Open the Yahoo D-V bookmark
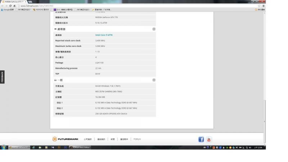Viewport: 288px width, 162px height. 63,10
